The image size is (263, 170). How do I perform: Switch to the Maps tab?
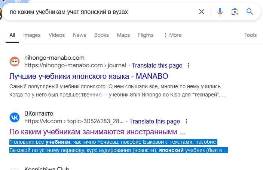(123, 35)
